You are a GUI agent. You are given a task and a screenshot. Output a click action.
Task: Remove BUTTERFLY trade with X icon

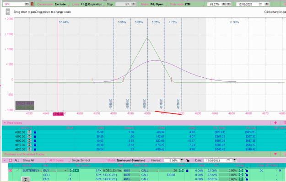tap(280, 171)
